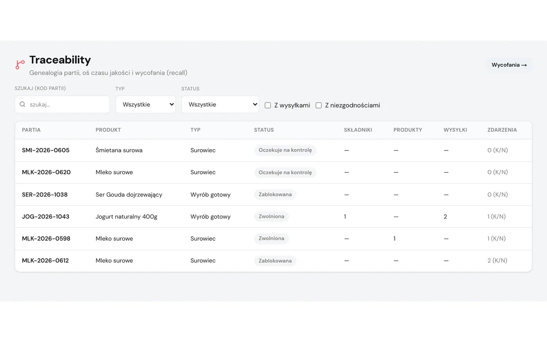Toggle the Z niezgodnościami checkbox

(319, 105)
